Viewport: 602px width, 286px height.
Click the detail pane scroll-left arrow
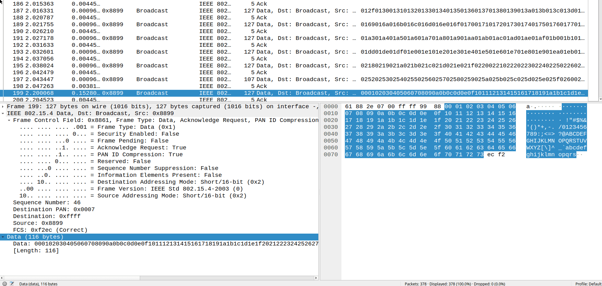point(2,278)
